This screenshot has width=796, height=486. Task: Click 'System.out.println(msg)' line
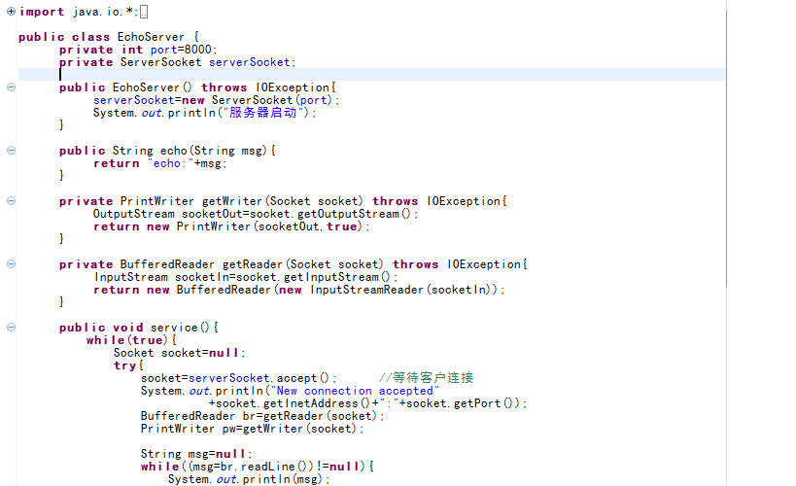pos(249,479)
